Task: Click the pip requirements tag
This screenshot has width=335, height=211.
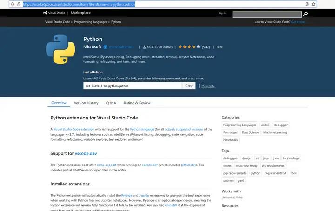Action: click(x=273, y=166)
